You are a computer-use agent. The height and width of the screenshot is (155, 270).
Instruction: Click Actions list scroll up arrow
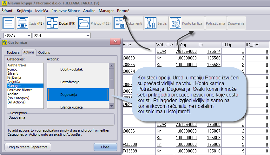click(111, 66)
